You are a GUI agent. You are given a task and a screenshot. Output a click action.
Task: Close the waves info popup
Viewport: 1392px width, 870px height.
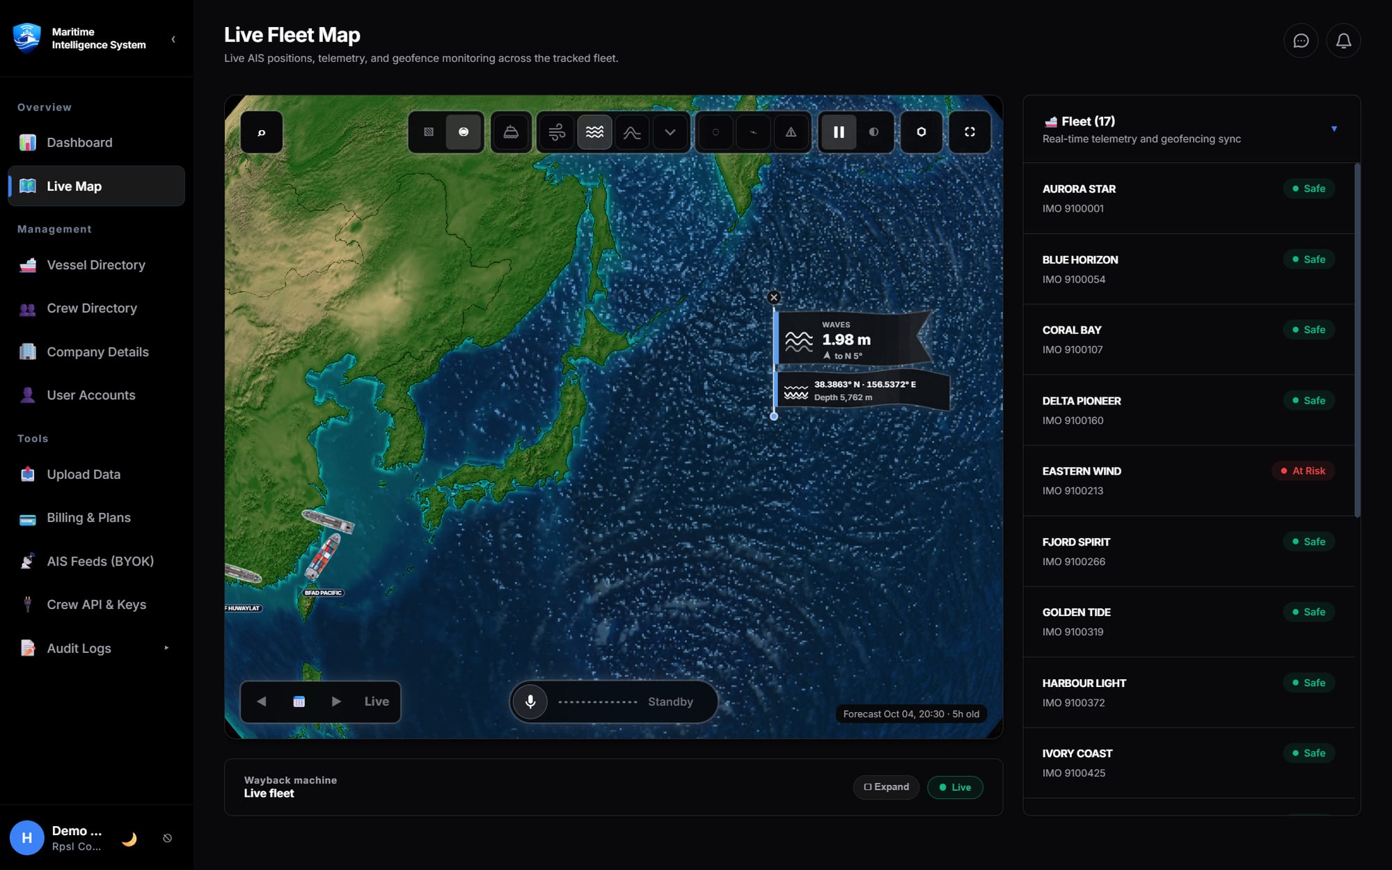(x=773, y=297)
